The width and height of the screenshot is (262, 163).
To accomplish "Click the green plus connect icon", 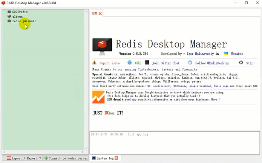I will click(x=46, y=158).
